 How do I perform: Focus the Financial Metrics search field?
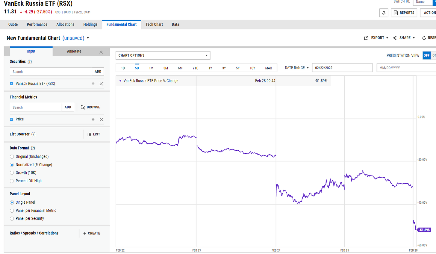tap(36, 107)
